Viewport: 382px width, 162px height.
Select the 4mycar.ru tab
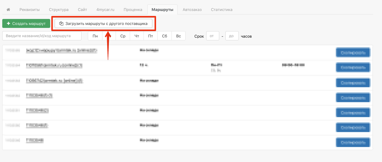click(105, 10)
